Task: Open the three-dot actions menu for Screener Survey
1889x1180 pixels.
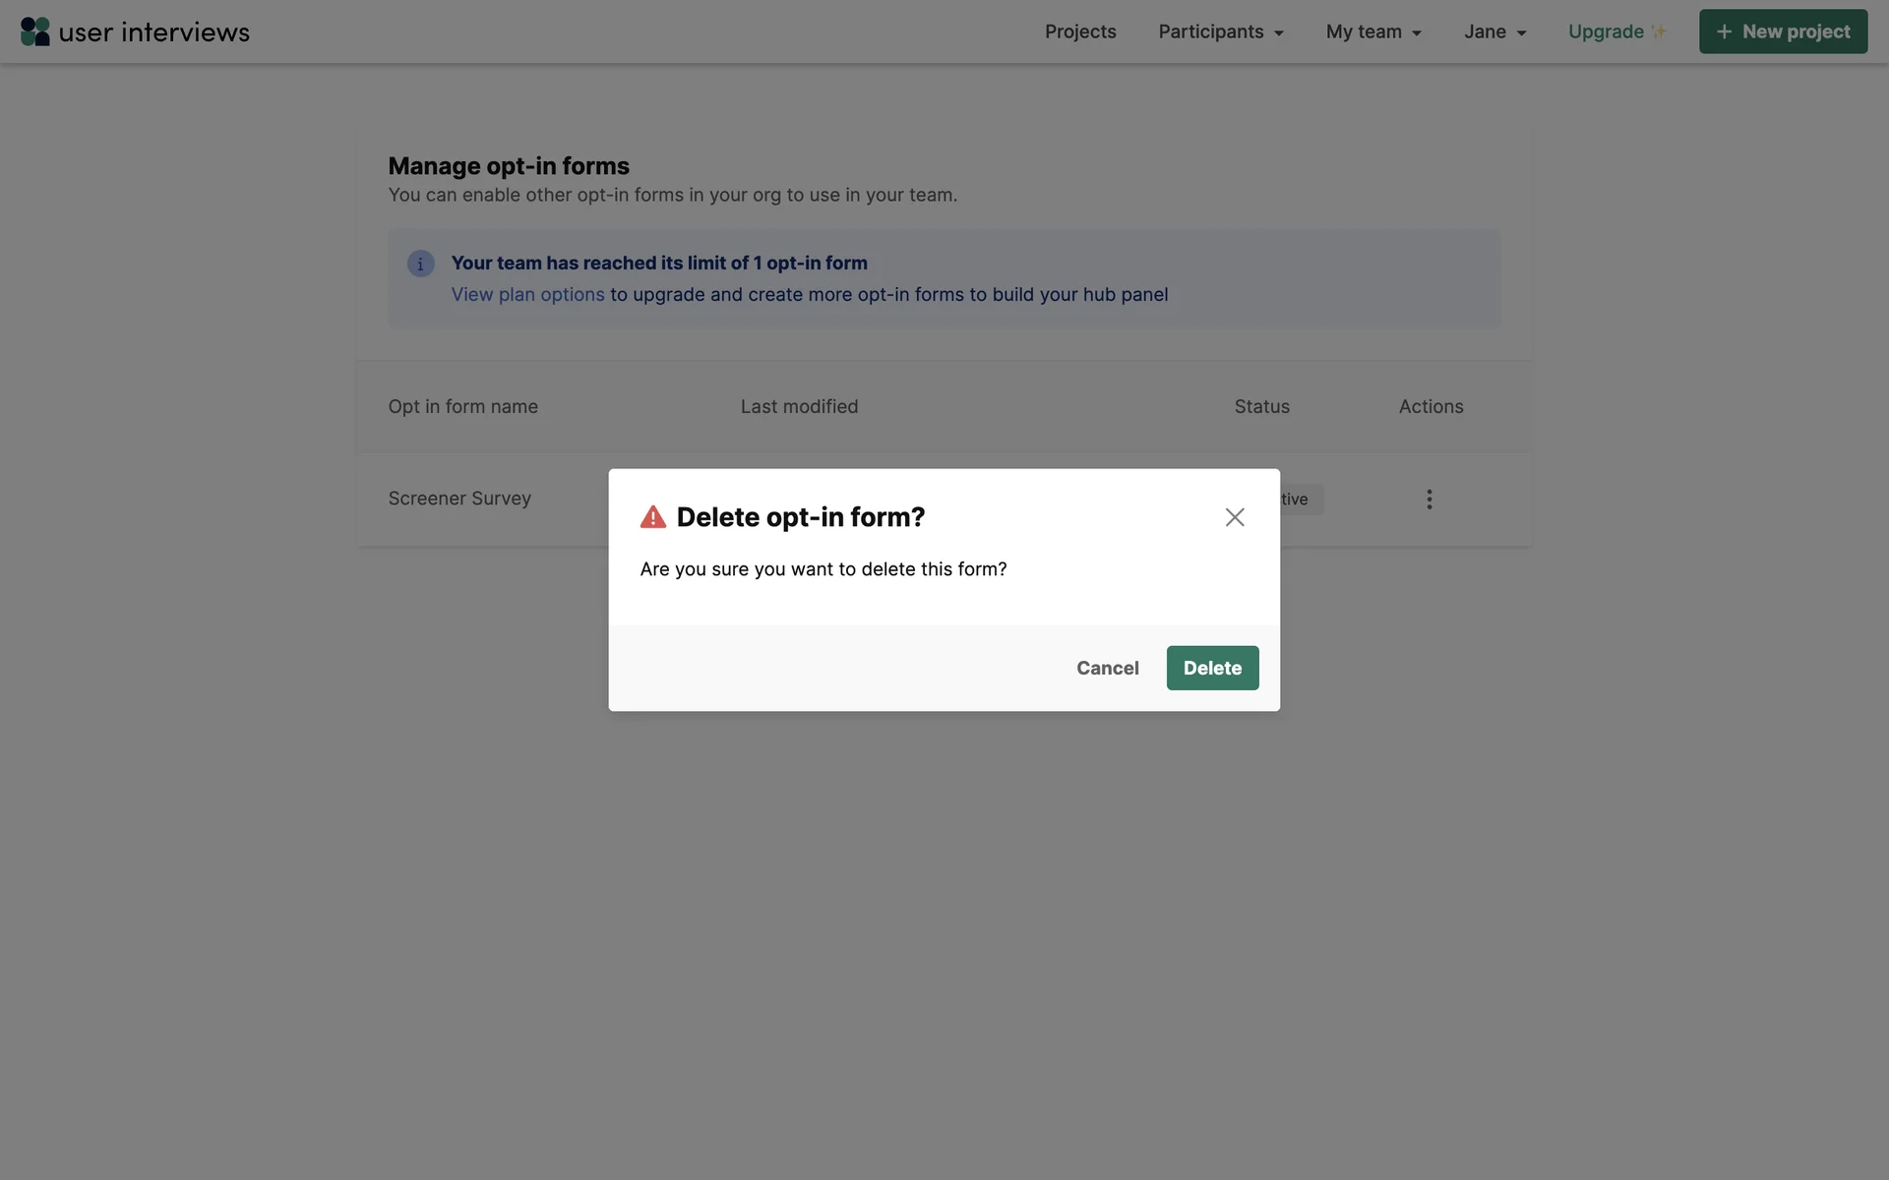Action: 1429,500
